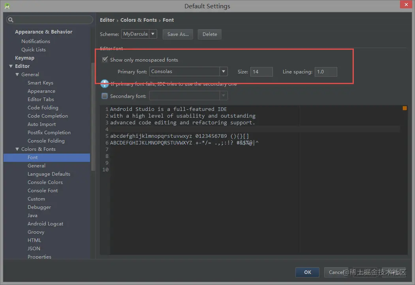This screenshot has width=415, height=285.
Task: Open Appearance under Editor General
Action: 41,91
